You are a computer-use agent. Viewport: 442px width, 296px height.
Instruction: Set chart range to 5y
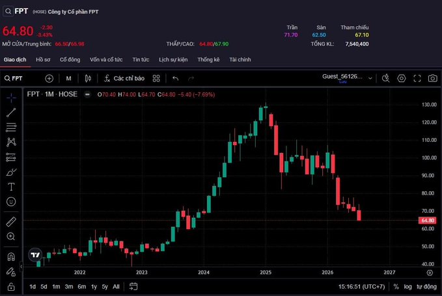point(105,287)
